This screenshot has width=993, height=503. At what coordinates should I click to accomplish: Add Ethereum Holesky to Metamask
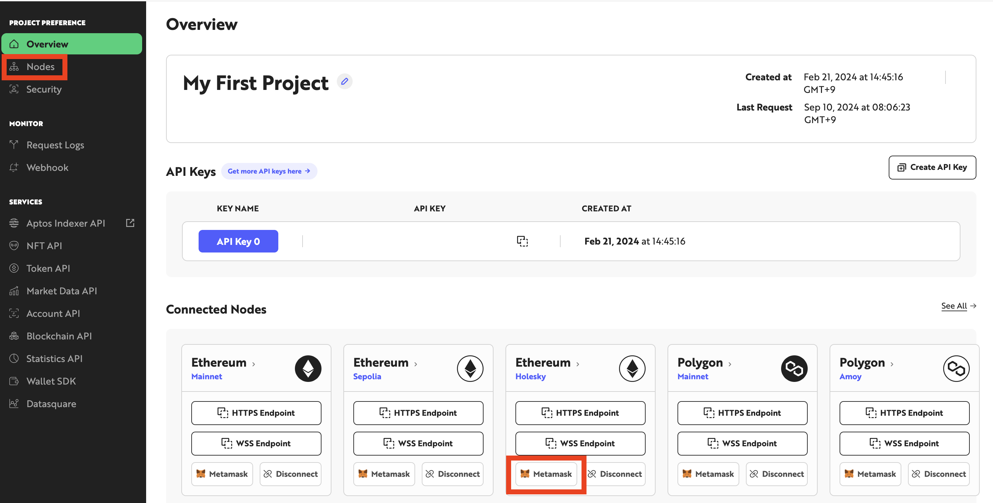coord(546,474)
